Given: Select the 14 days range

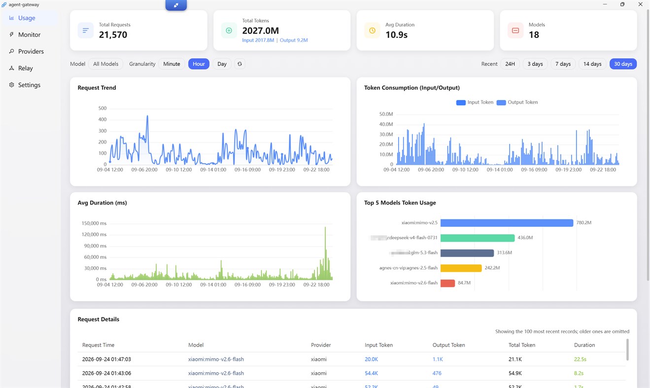Looking at the screenshot, I should pyautogui.click(x=592, y=64).
